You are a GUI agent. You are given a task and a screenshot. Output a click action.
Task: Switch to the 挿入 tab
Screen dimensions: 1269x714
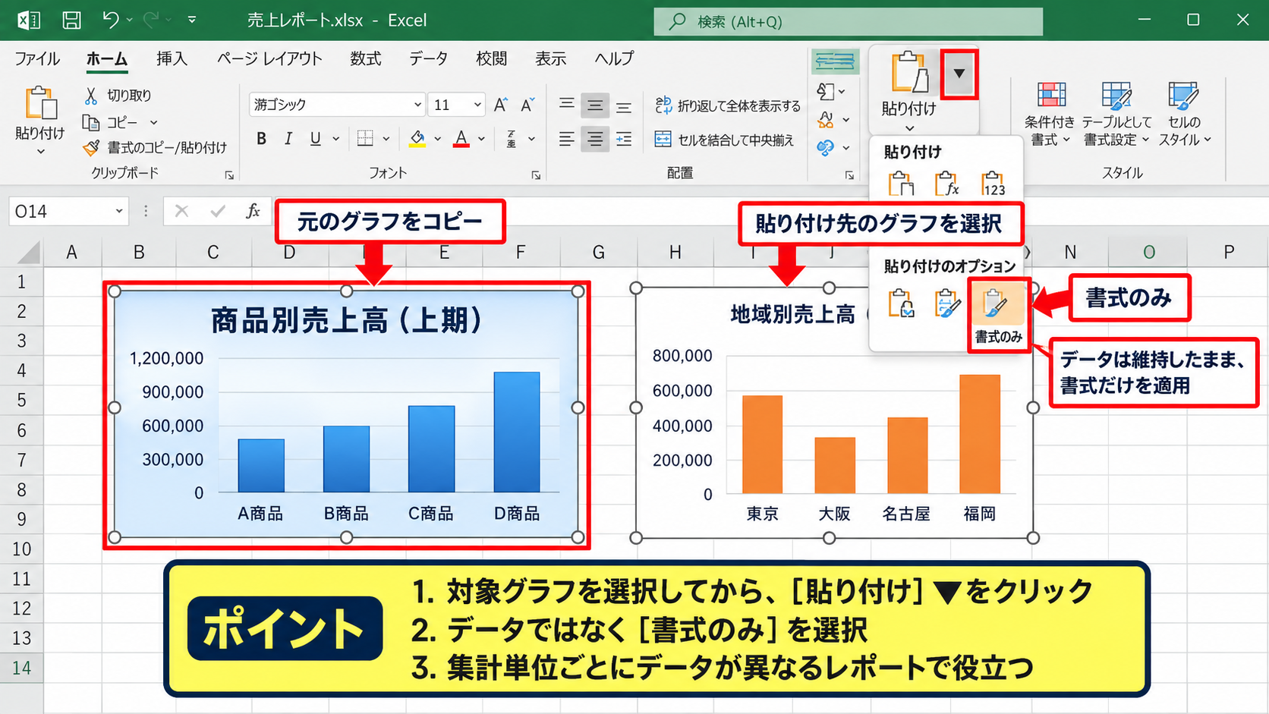[x=172, y=58]
